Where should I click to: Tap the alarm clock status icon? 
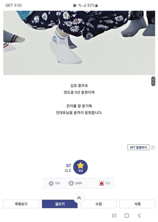[x=75, y=6]
